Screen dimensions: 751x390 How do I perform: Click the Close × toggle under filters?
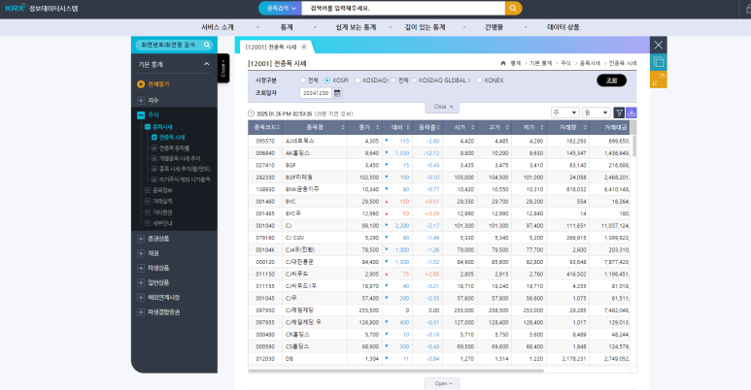443,107
